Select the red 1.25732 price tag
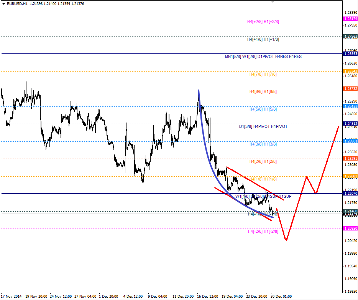The image size is (358, 300). click(350, 89)
